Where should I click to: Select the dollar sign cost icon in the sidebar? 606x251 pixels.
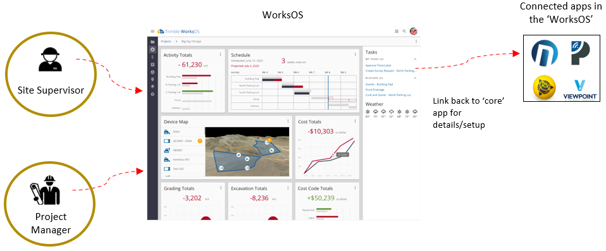click(x=152, y=57)
